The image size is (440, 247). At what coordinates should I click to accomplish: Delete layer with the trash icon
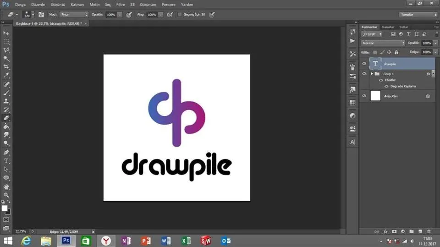[x=429, y=231]
